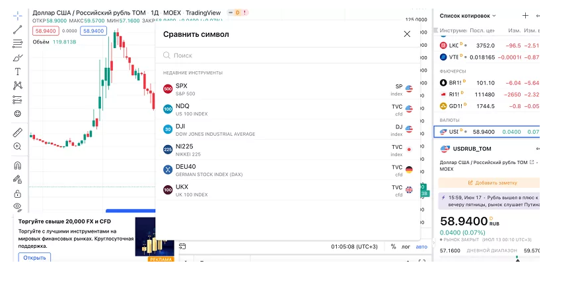Open USDRUB_TOM external link icon
The image size is (580, 288).
(532, 162)
